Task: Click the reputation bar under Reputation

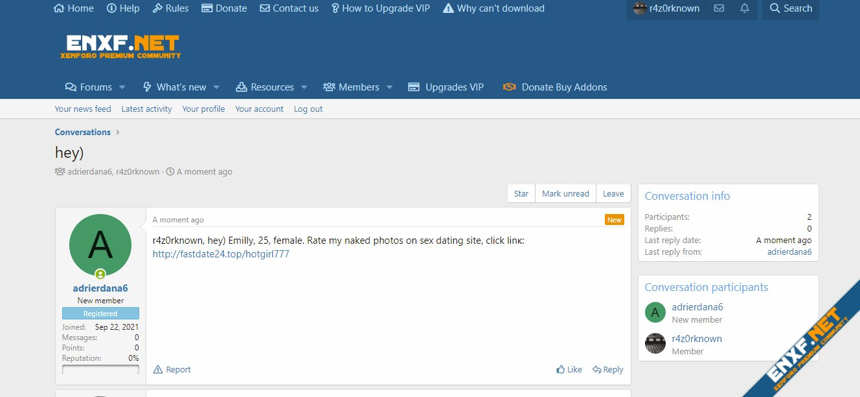Action: coord(100,370)
